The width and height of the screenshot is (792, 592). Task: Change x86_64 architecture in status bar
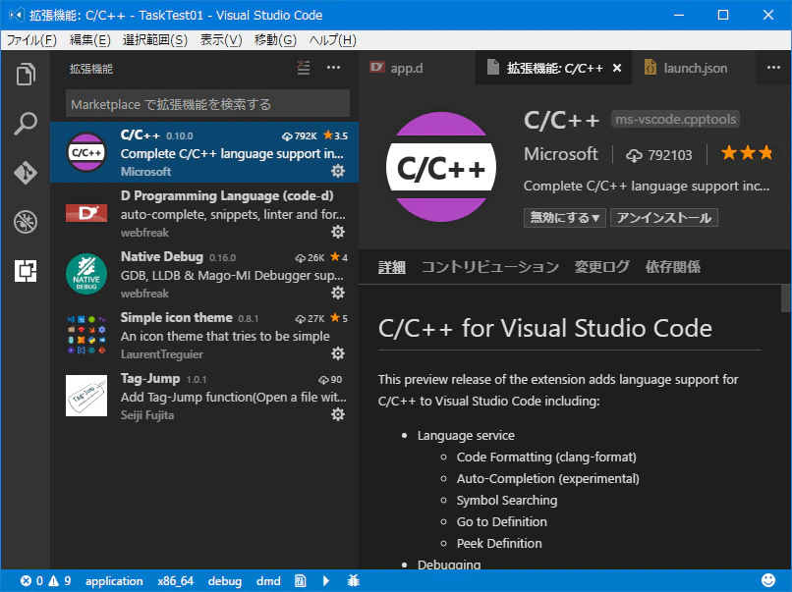(175, 581)
